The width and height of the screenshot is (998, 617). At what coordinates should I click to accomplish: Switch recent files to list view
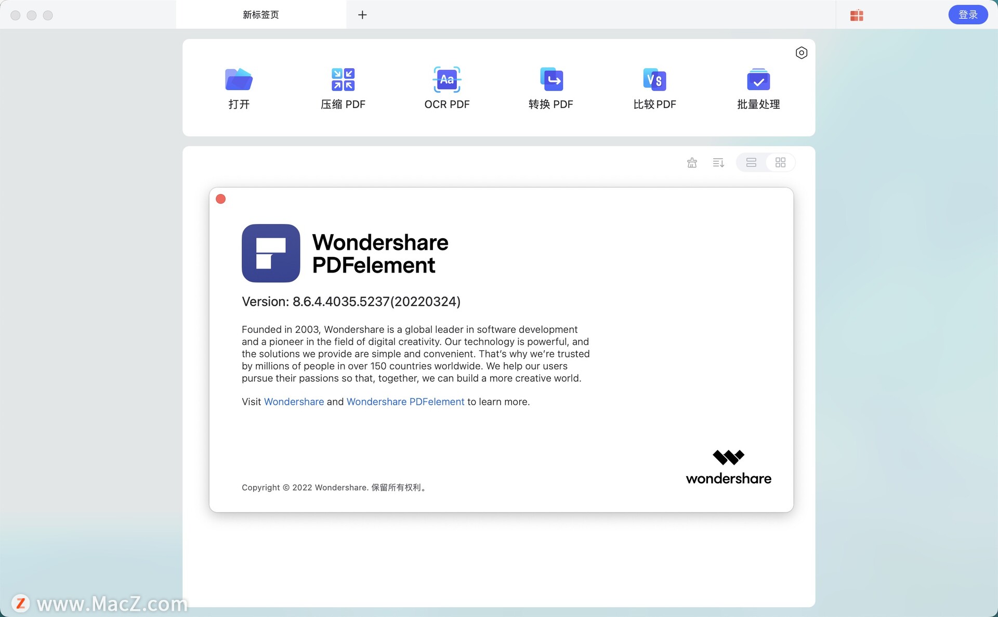pyautogui.click(x=751, y=163)
